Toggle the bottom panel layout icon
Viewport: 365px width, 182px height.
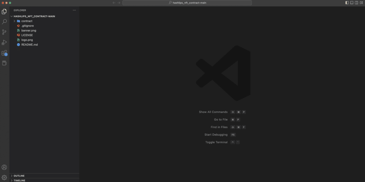click(x=352, y=3)
